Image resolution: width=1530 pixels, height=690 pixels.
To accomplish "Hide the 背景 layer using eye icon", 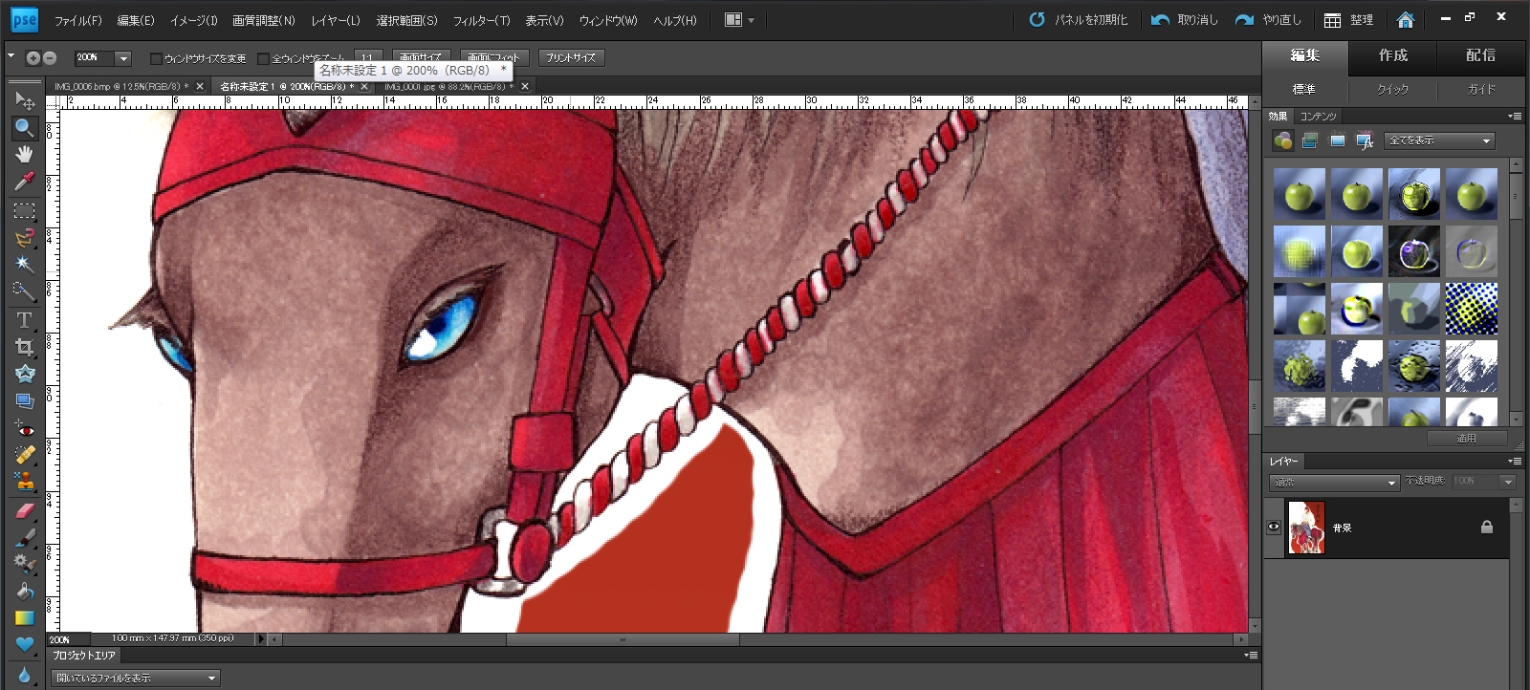I will tap(1274, 527).
